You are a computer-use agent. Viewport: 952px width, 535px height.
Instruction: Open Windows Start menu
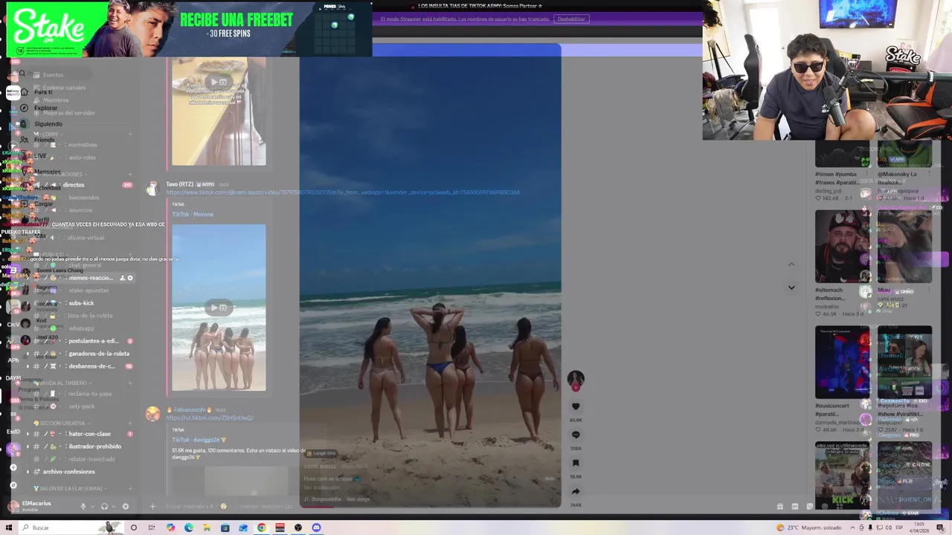click(x=8, y=528)
